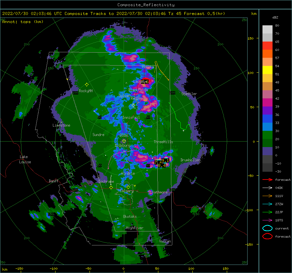Click the radar-center diamond marker below Olds
Viewport: 292px width, 273px height.
[124, 141]
